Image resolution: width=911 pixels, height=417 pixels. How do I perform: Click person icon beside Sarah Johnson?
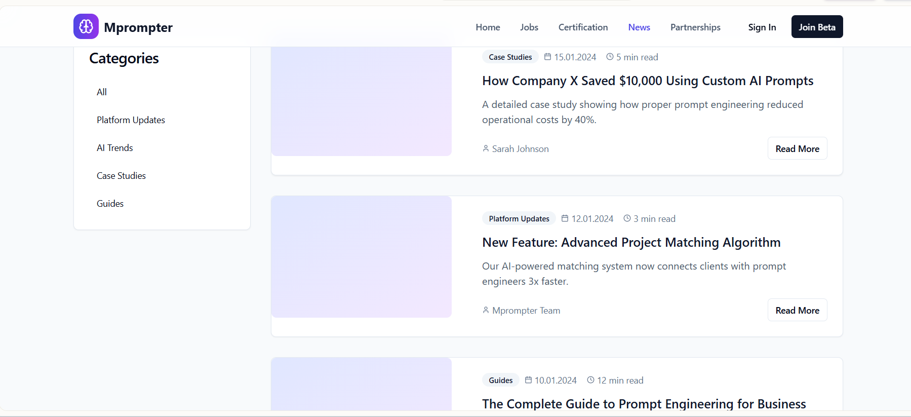486,148
